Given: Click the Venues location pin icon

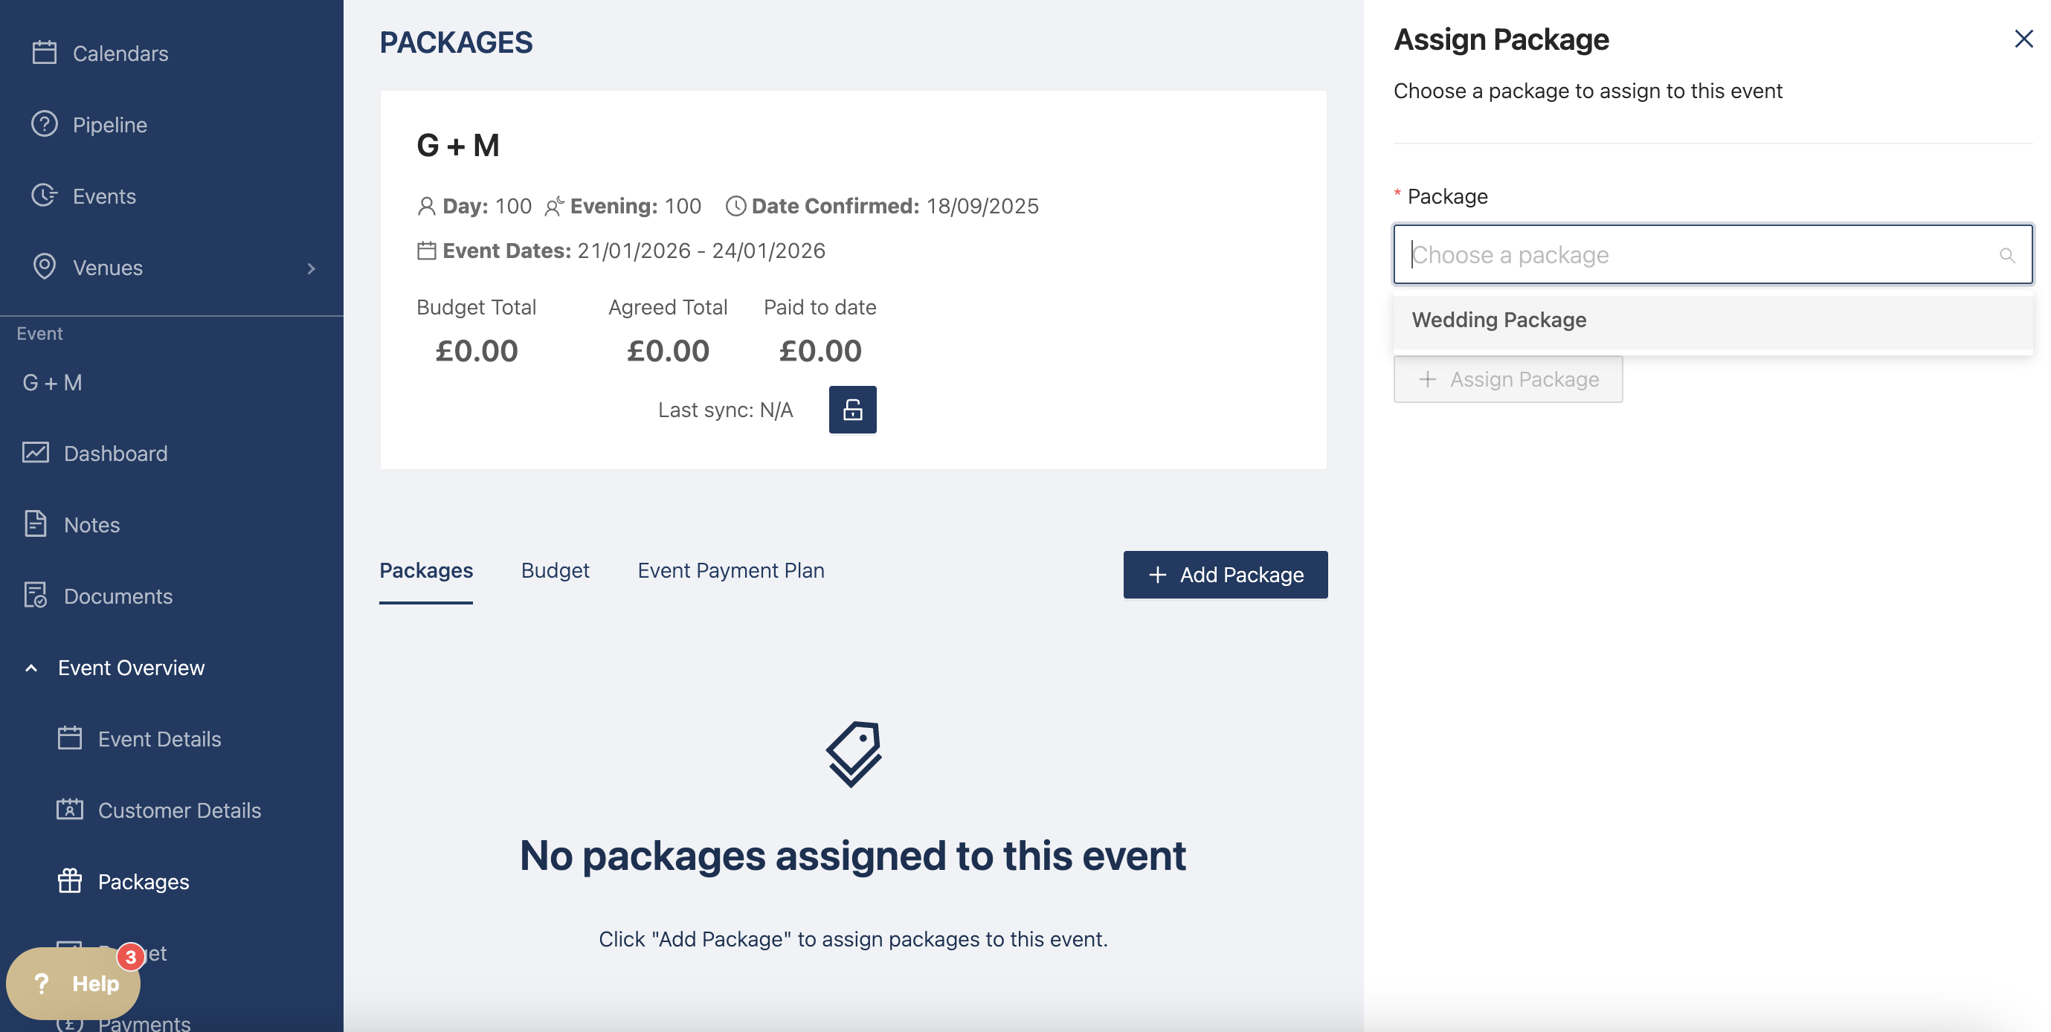Looking at the screenshot, I should point(45,267).
